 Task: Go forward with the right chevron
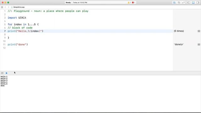(x=8, y=7)
